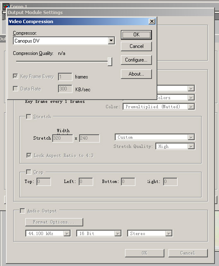Click the Format Options... audio button

pos(54,222)
